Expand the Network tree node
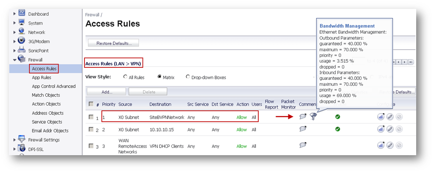This screenshot has width=434, height=173. [x=15, y=32]
